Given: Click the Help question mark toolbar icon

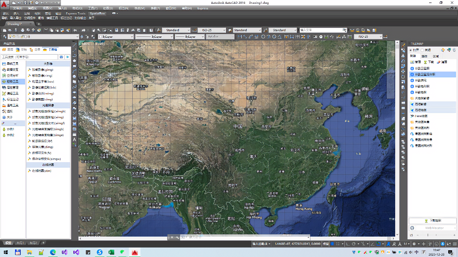Looking at the screenshot, I should [x=151, y=30].
